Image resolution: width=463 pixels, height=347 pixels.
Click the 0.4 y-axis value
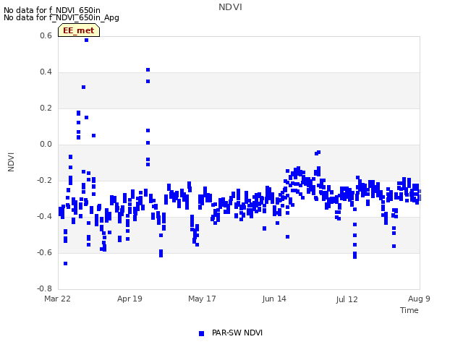[x=46, y=72]
